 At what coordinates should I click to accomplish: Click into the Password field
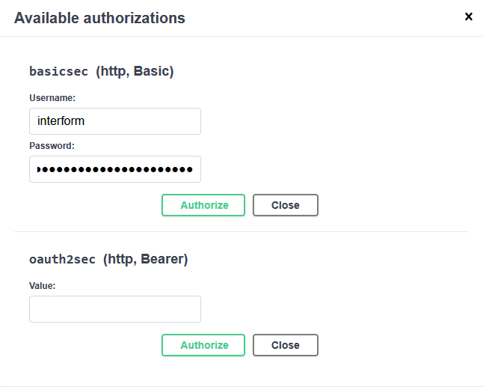click(x=115, y=169)
